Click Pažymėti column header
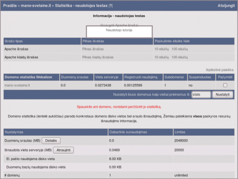This screenshot has height=179, width=238. (x=225, y=77)
